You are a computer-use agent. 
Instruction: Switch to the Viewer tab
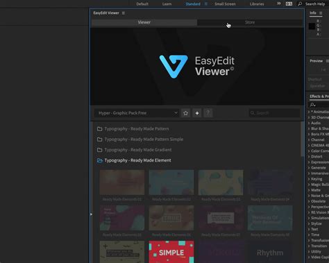point(144,22)
